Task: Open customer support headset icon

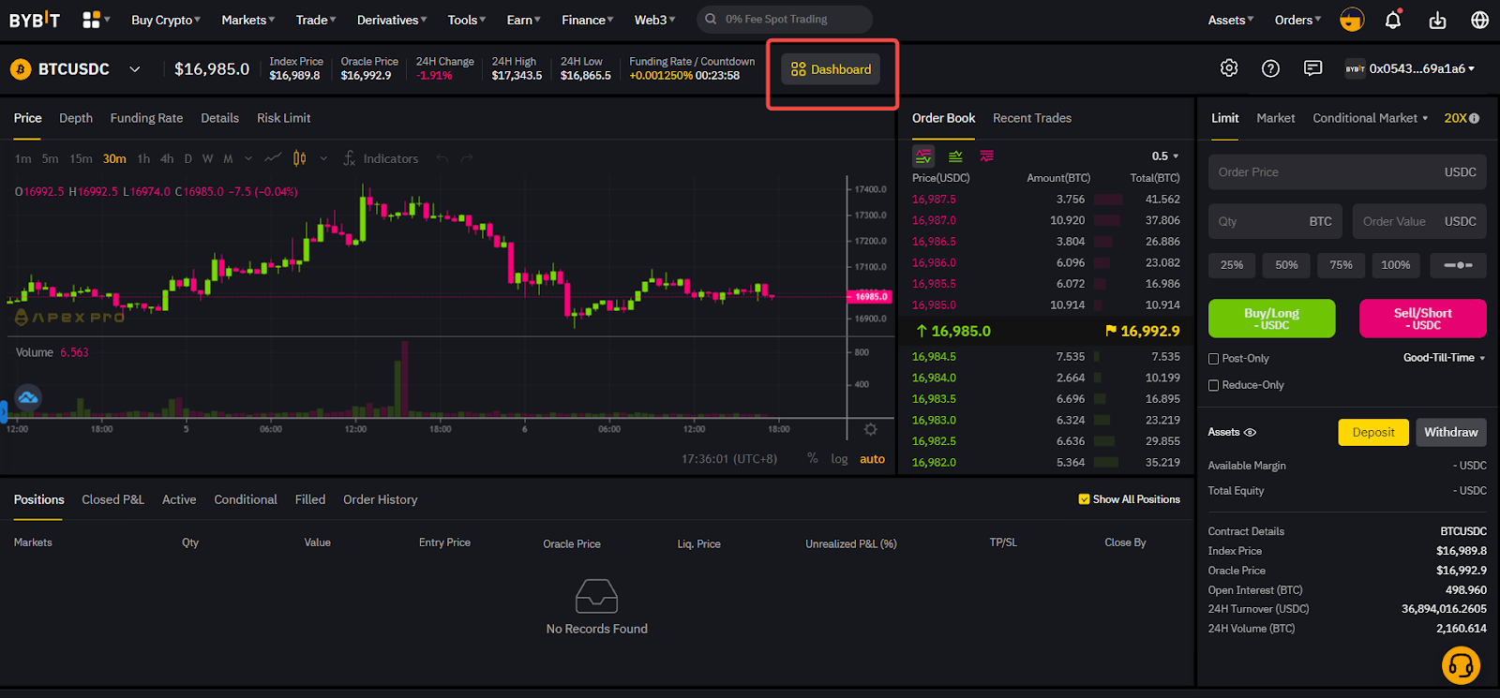Action: pyautogui.click(x=1461, y=666)
